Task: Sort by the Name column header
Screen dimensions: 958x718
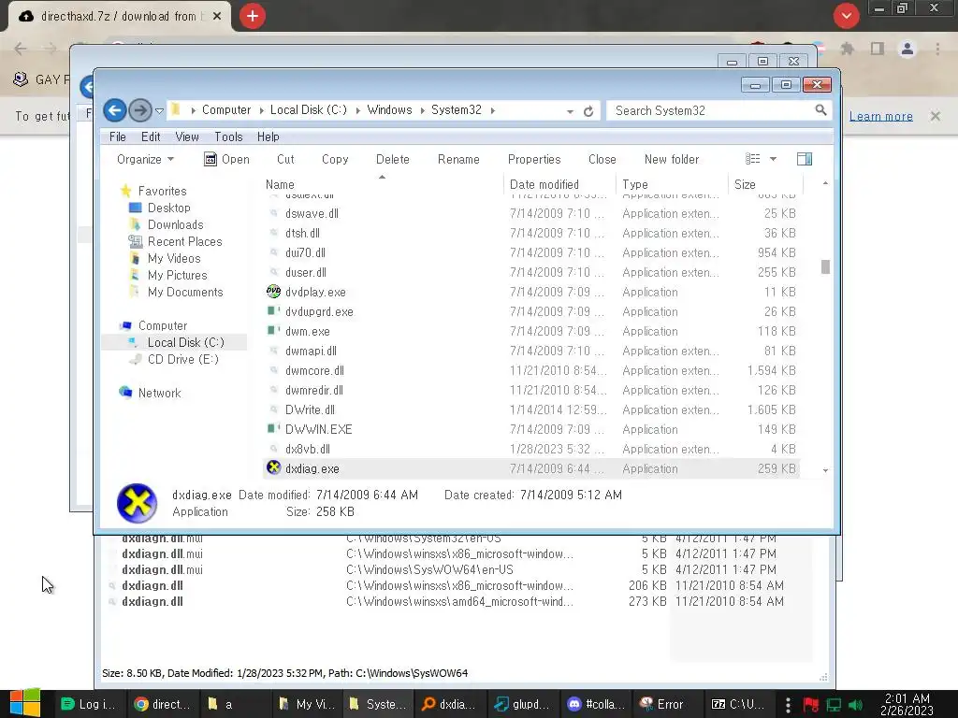Action: 280,184
